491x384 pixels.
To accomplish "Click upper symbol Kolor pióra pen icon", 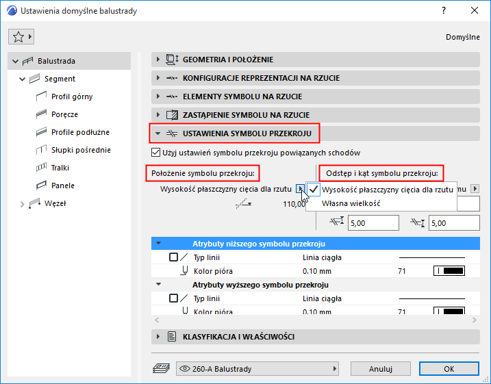I will pyautogui.click(x=185, y=311).
